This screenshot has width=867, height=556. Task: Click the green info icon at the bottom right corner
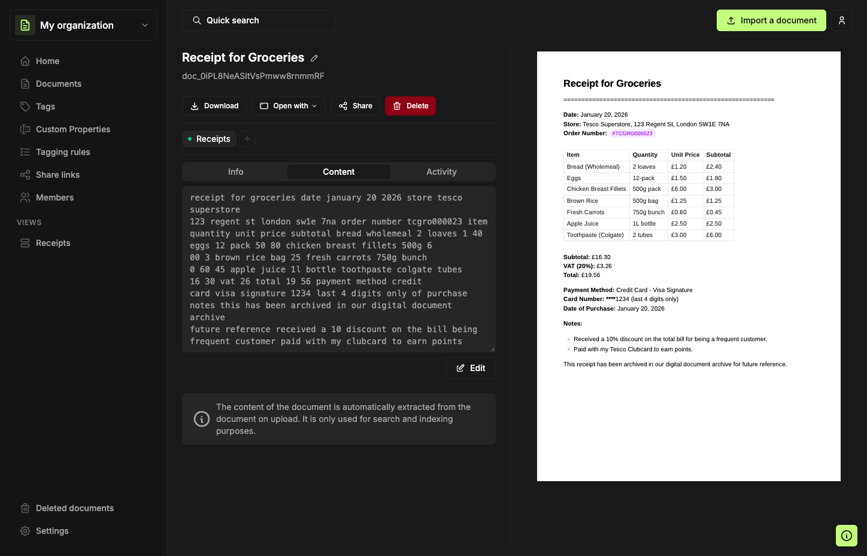[x=847, y=536]
